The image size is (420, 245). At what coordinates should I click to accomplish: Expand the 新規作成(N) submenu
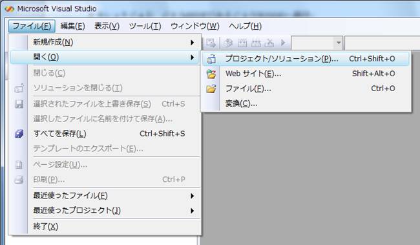[105, 42]
